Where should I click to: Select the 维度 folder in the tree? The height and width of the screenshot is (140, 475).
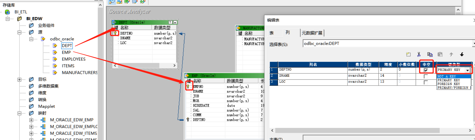(42, 93)
